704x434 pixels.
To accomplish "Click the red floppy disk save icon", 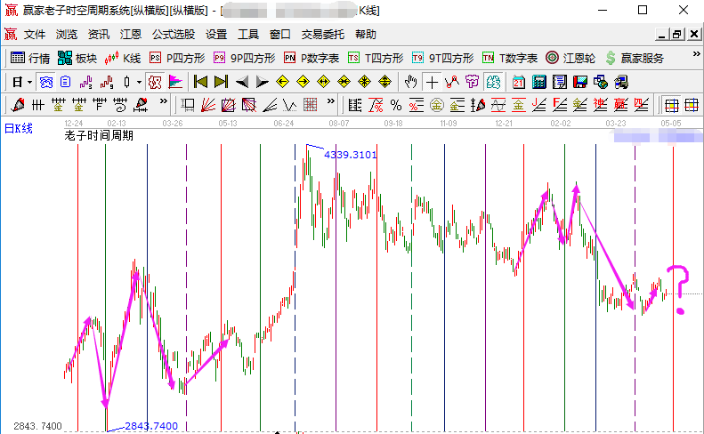I will point(579,82).
